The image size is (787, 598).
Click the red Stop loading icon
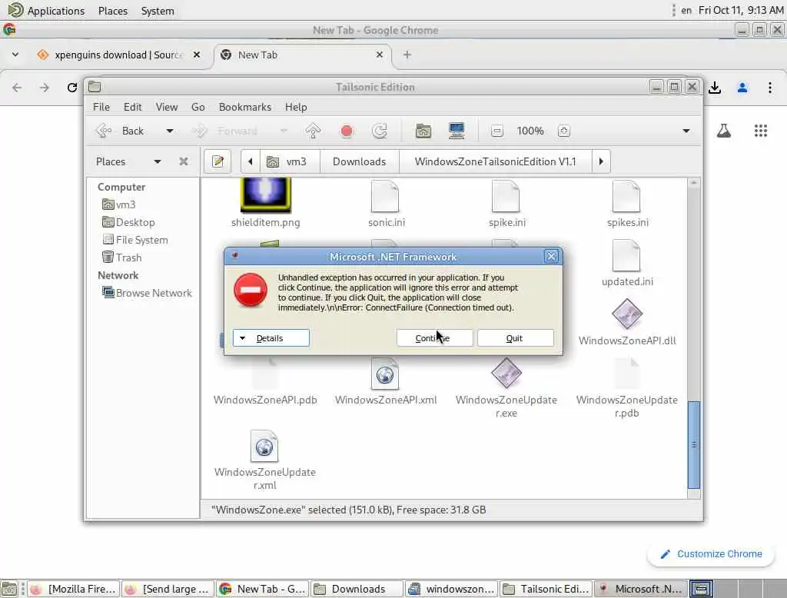point(347,131)
